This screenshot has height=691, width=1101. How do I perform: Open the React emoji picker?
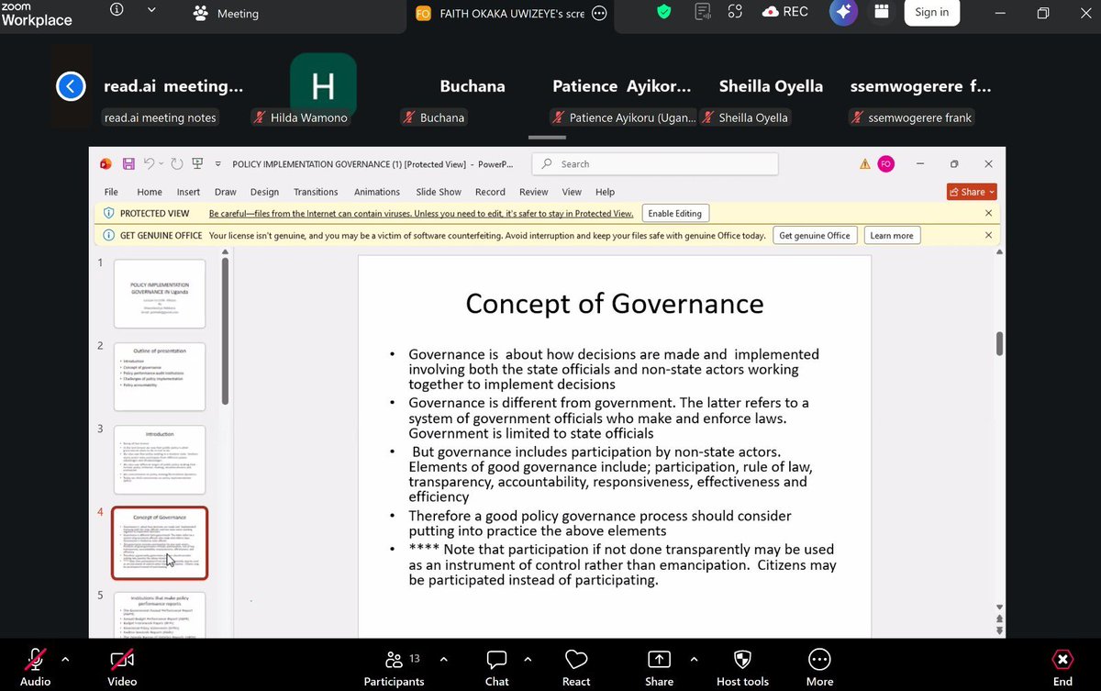576,667
